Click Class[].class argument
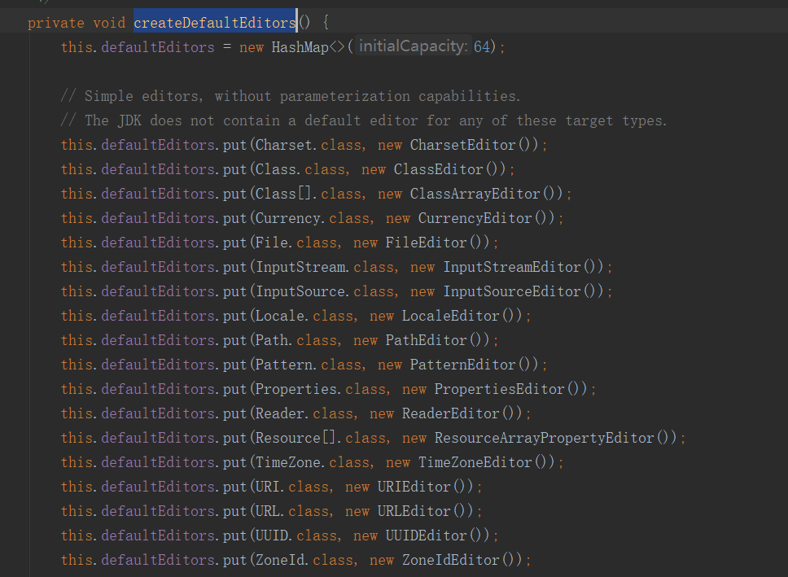This screenshot has height=577, width=788. (308, 194)
